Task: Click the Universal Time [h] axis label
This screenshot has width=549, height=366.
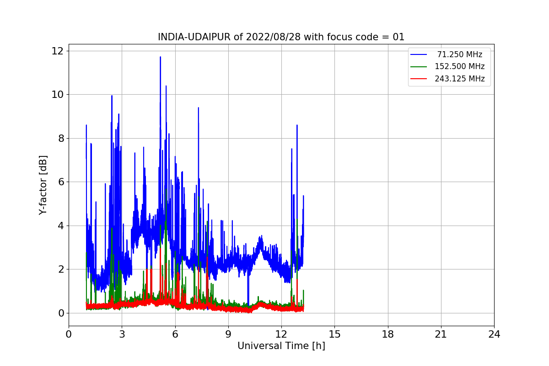Action: click(281, 346)
